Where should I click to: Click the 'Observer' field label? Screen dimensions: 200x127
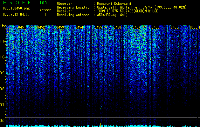pyautogui.click(x=65, y=3)
